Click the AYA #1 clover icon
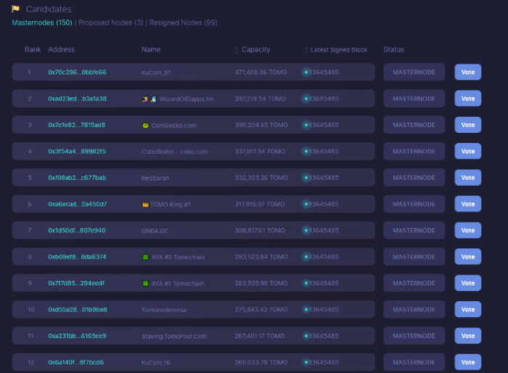This screenshot has height=373, width=508. [145, 283]
